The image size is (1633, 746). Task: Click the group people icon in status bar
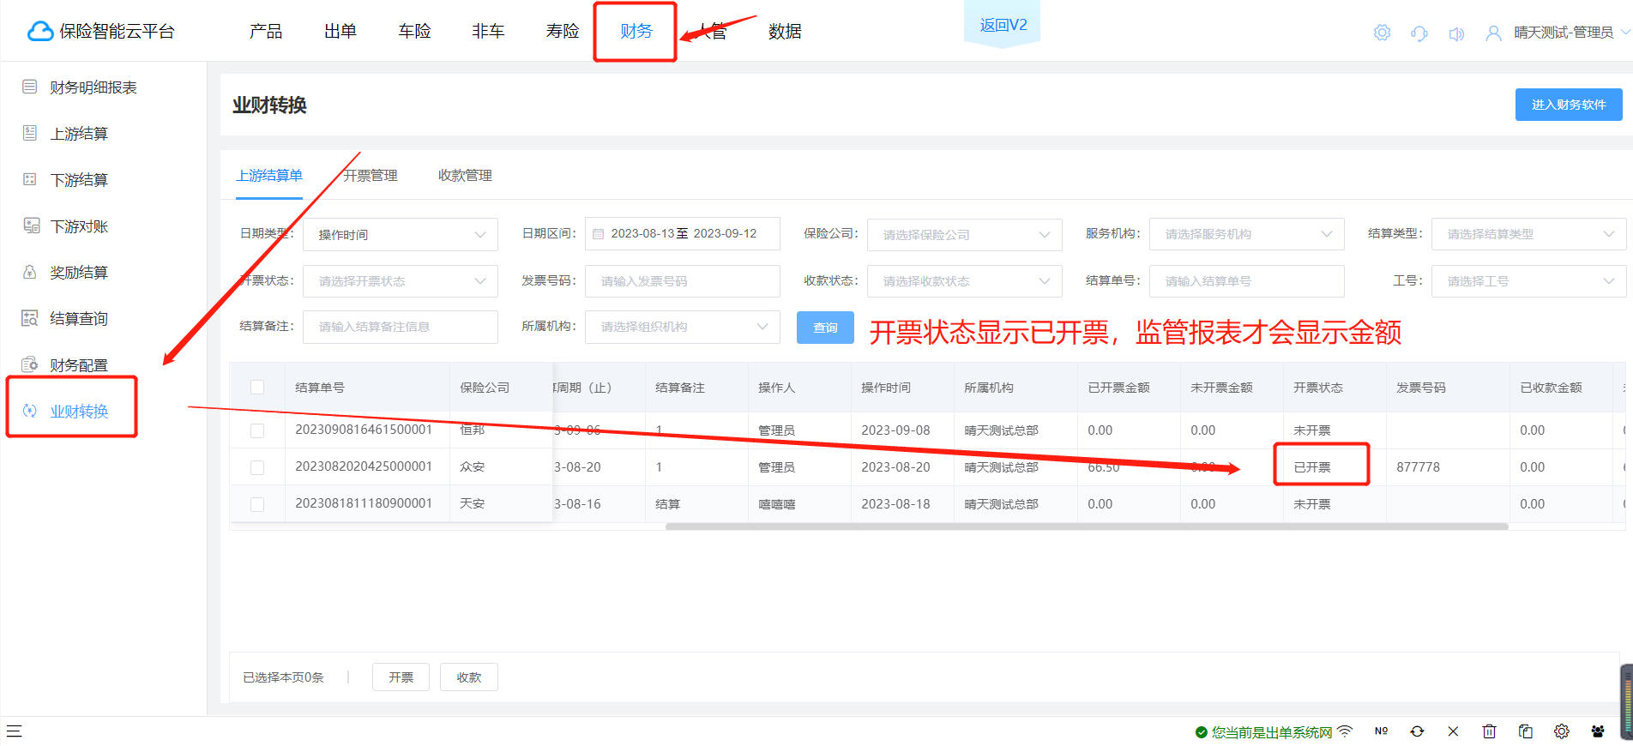[x=1598, y=731]
